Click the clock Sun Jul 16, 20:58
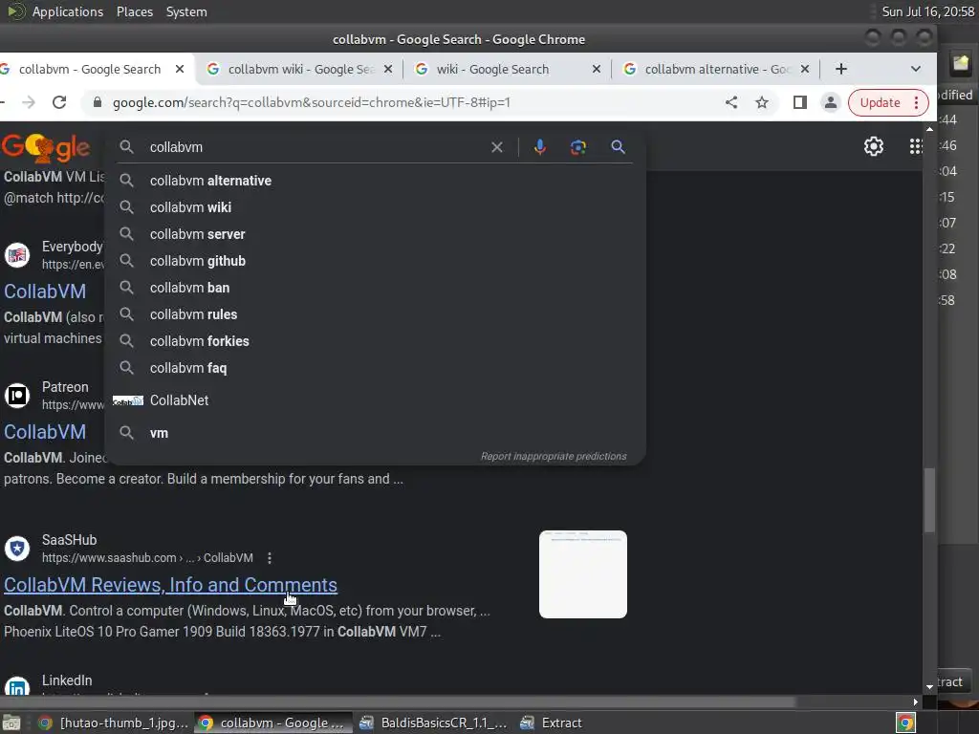This screenshot has width=979, height=734. pos(927,11)
